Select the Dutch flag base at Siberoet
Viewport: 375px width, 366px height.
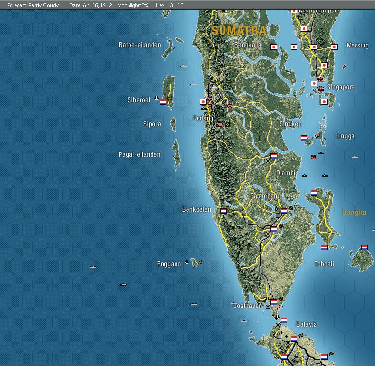[x=163, y=102]
